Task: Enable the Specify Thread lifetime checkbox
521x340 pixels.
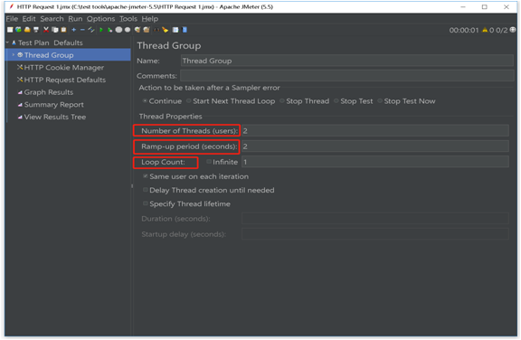Action: 146,203
